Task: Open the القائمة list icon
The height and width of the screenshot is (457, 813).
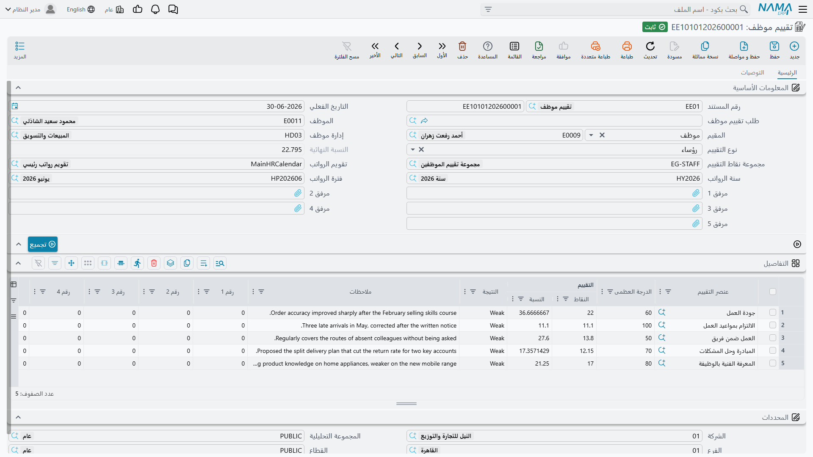Action: tap(514, 46)
